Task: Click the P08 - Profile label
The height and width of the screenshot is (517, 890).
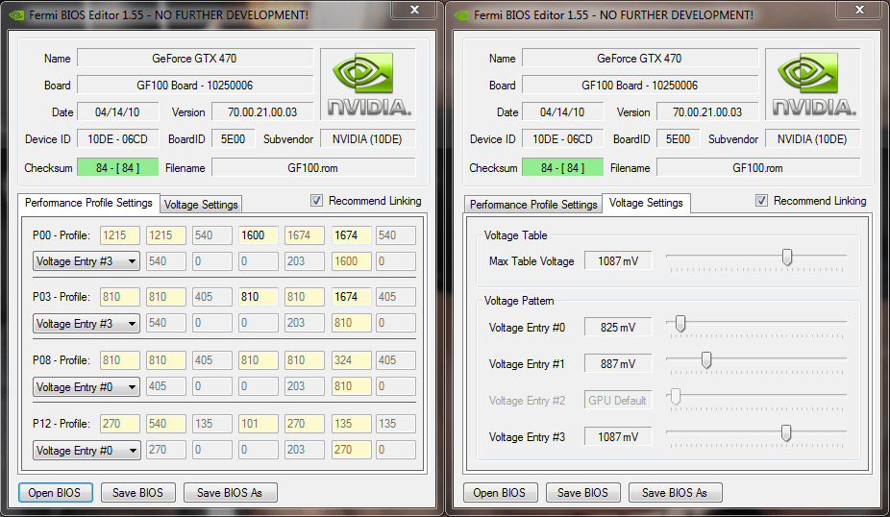Action: coord(62,359)
